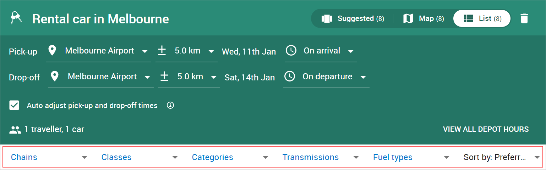546x170 pixels.
Task: Click the trash delete icon
Action: [x=524, y=18]
